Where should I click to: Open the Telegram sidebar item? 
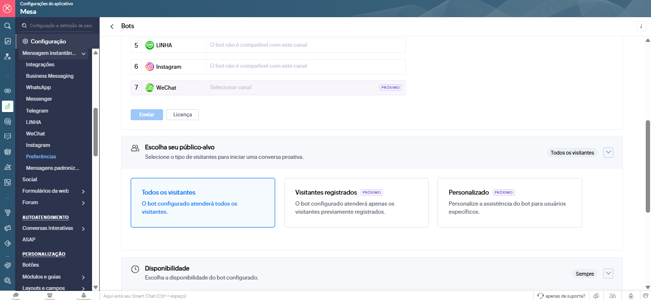pyautogui.click(x=37, y=111)
